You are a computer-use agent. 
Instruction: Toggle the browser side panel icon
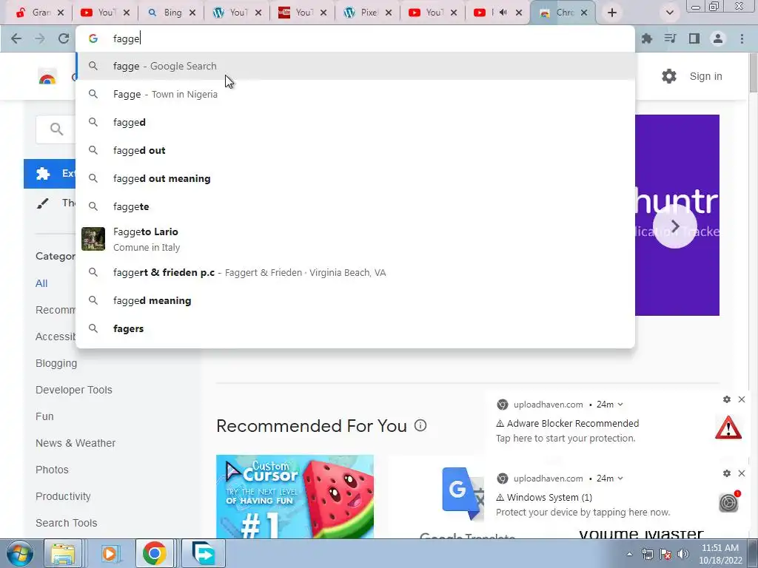pos(694,38)
